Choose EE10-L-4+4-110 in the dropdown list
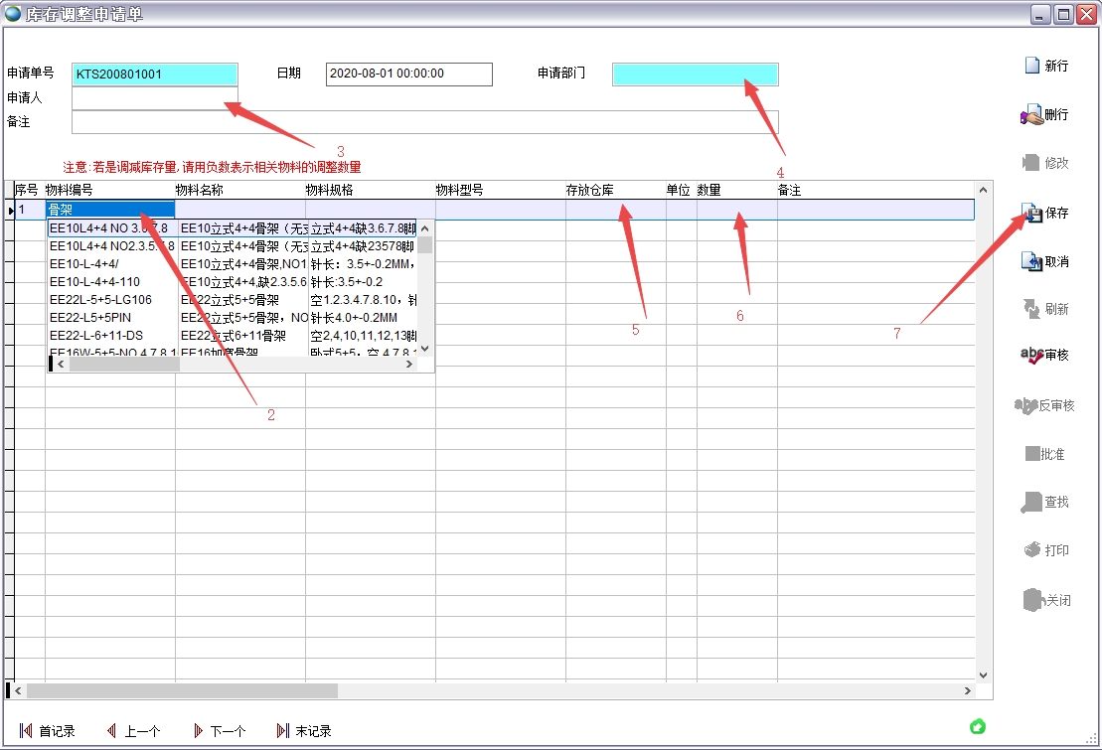 [x=94, y=282]
